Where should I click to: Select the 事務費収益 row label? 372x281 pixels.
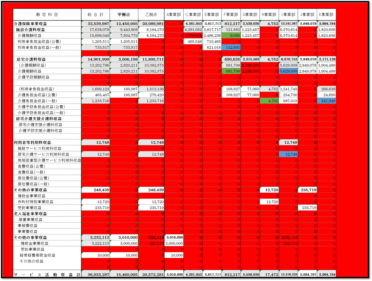pyautogui.click(x=27, y=225)
